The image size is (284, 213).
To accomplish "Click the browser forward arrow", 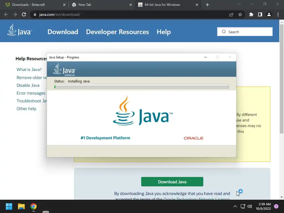I will (15, 14).
